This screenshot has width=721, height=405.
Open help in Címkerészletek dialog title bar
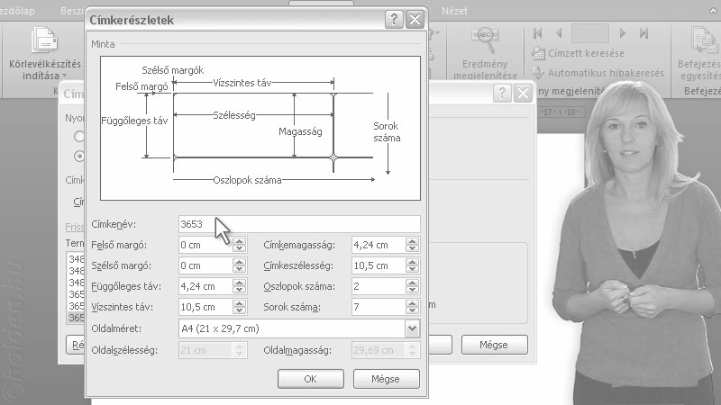coord(393,19)
